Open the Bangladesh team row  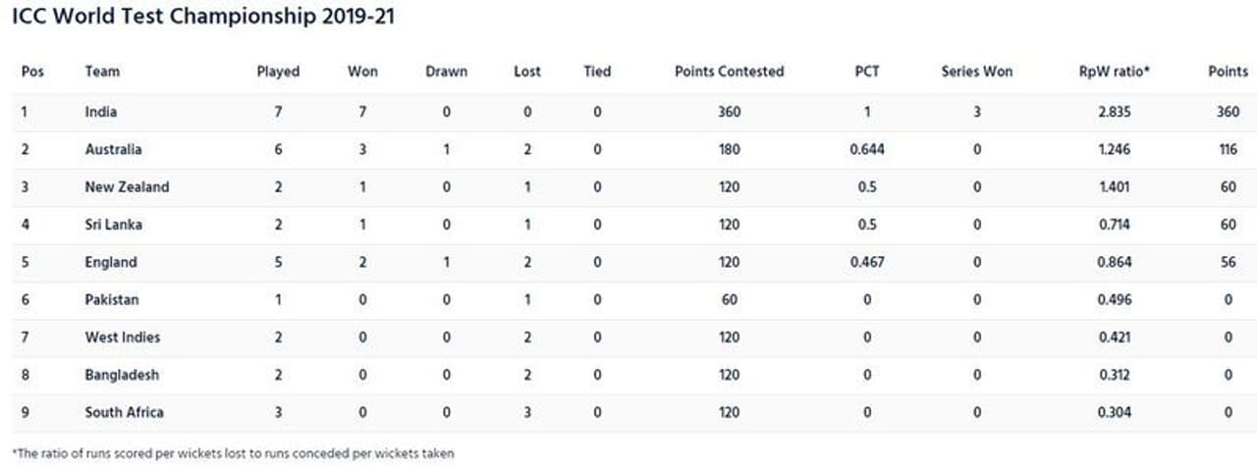point(122,375)
